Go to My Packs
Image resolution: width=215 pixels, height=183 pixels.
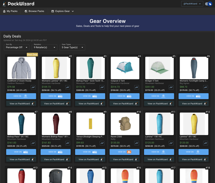(x=10, y=11)
